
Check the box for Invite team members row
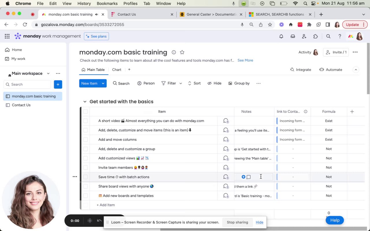tap(85, 167)
